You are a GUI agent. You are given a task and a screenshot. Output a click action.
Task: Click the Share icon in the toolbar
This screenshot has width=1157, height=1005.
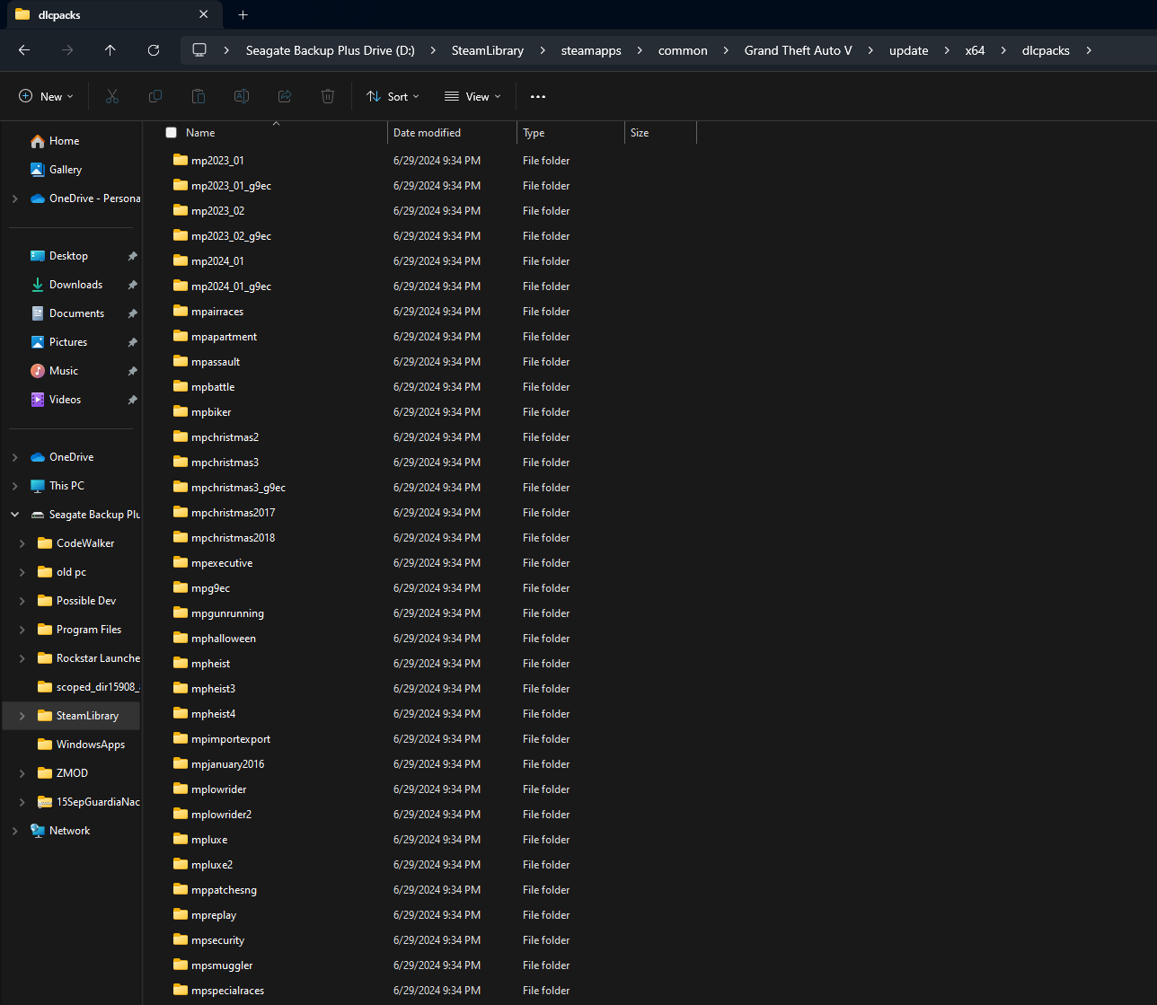284,96
